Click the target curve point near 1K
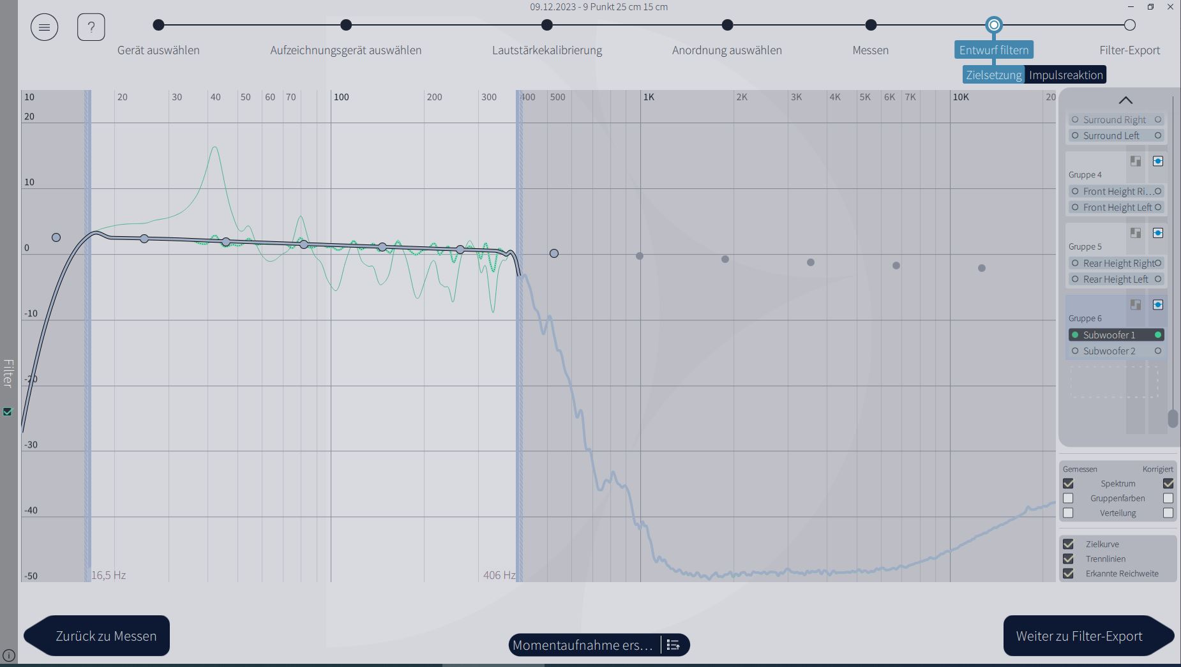 (x=640, y=256)
